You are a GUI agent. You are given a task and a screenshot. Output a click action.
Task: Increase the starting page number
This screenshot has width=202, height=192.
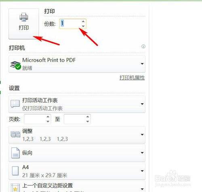coord(48,117)
